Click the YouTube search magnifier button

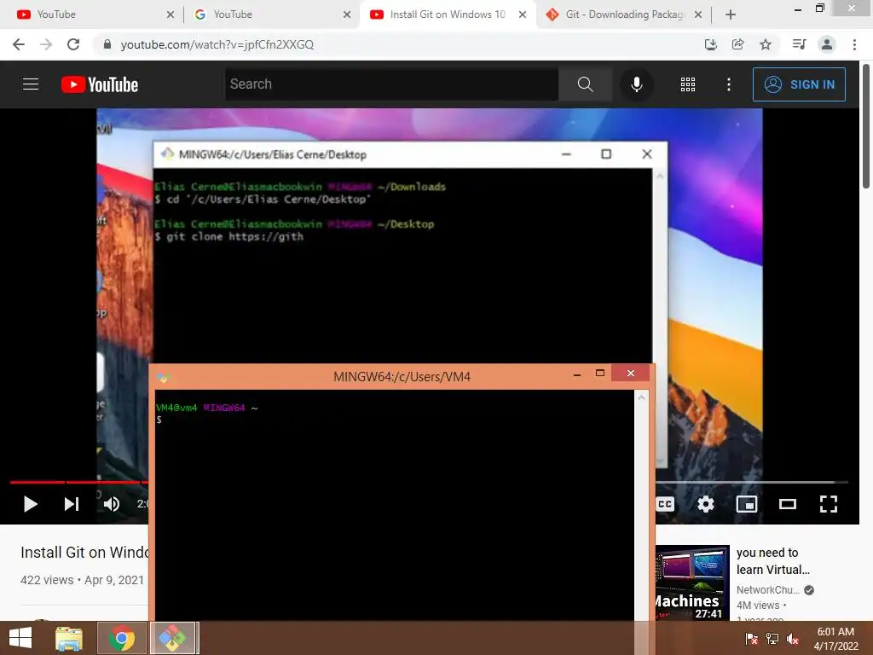585,84
